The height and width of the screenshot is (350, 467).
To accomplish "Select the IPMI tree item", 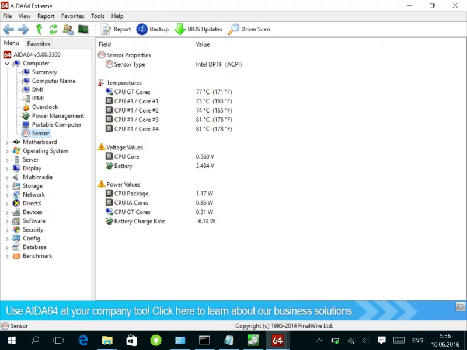I will (38, 98).
